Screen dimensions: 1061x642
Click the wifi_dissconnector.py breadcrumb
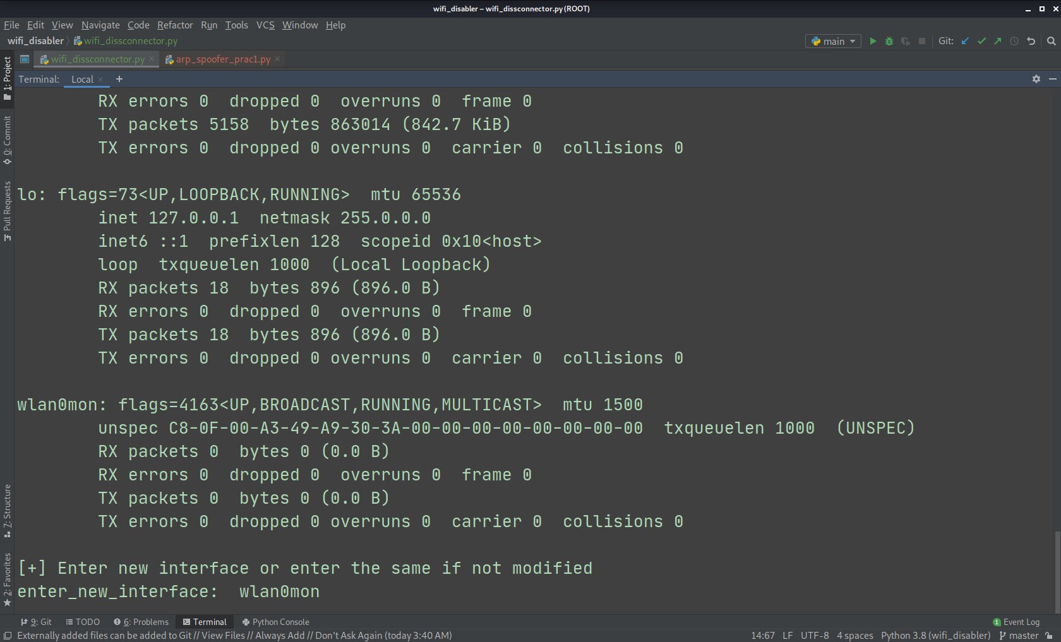pos(126,41)
